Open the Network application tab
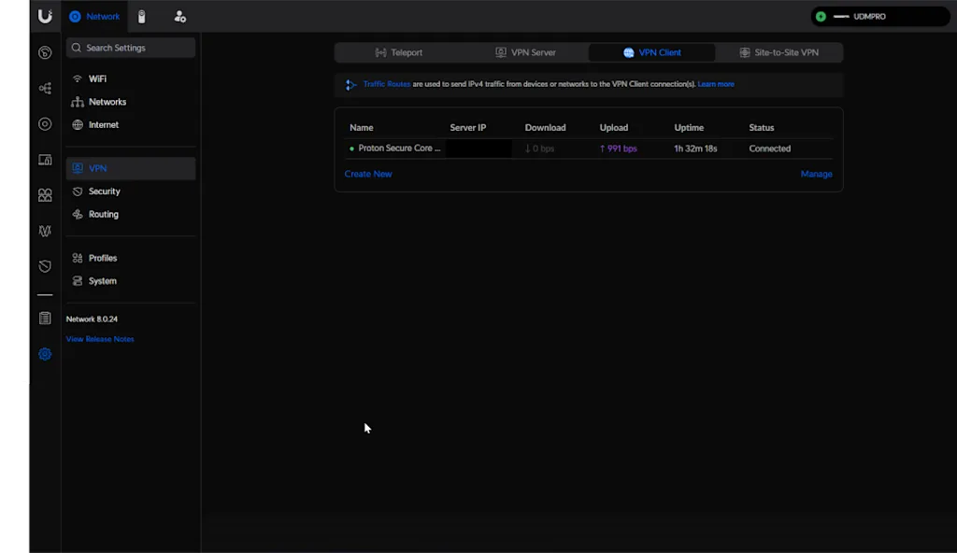Image resolution: width=957 pixels, height=553 pixels. pyautogui.click(x=94, y=17)
